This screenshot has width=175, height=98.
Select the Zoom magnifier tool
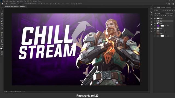[x=2, y=42]
